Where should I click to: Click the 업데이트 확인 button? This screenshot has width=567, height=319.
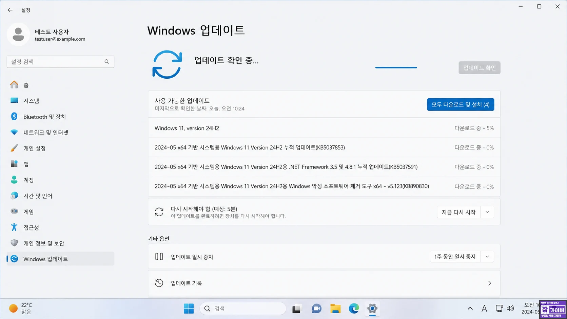tap(480, 68)
